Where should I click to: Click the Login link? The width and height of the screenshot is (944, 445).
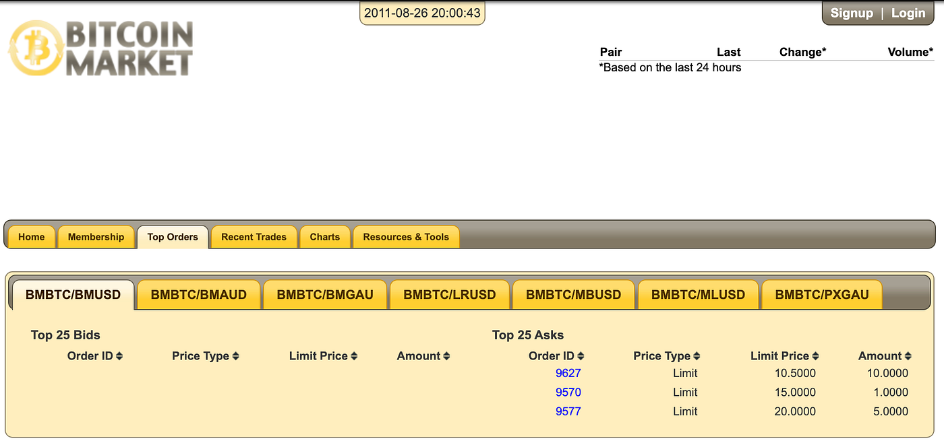click(908, 13)
